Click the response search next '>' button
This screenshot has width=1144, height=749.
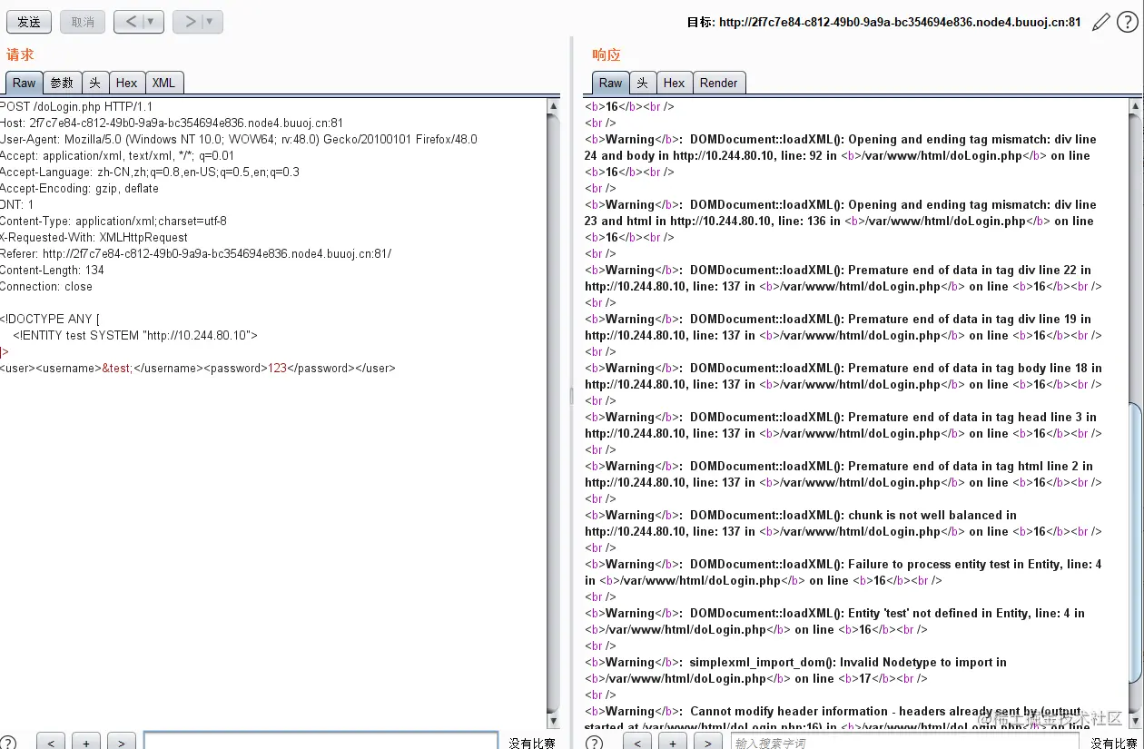(x=709, y=743)
